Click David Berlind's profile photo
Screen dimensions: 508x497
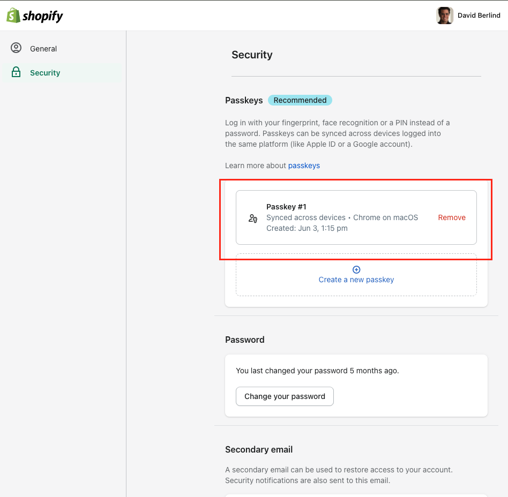tap(444, 15)
